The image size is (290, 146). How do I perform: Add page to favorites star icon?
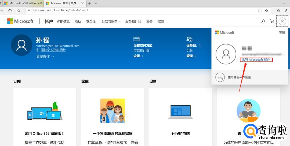click(x=267, y=11)
